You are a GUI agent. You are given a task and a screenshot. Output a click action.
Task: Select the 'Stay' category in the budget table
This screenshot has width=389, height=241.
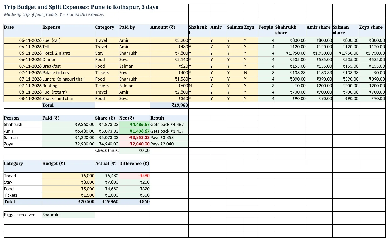[x=23, y=182]
